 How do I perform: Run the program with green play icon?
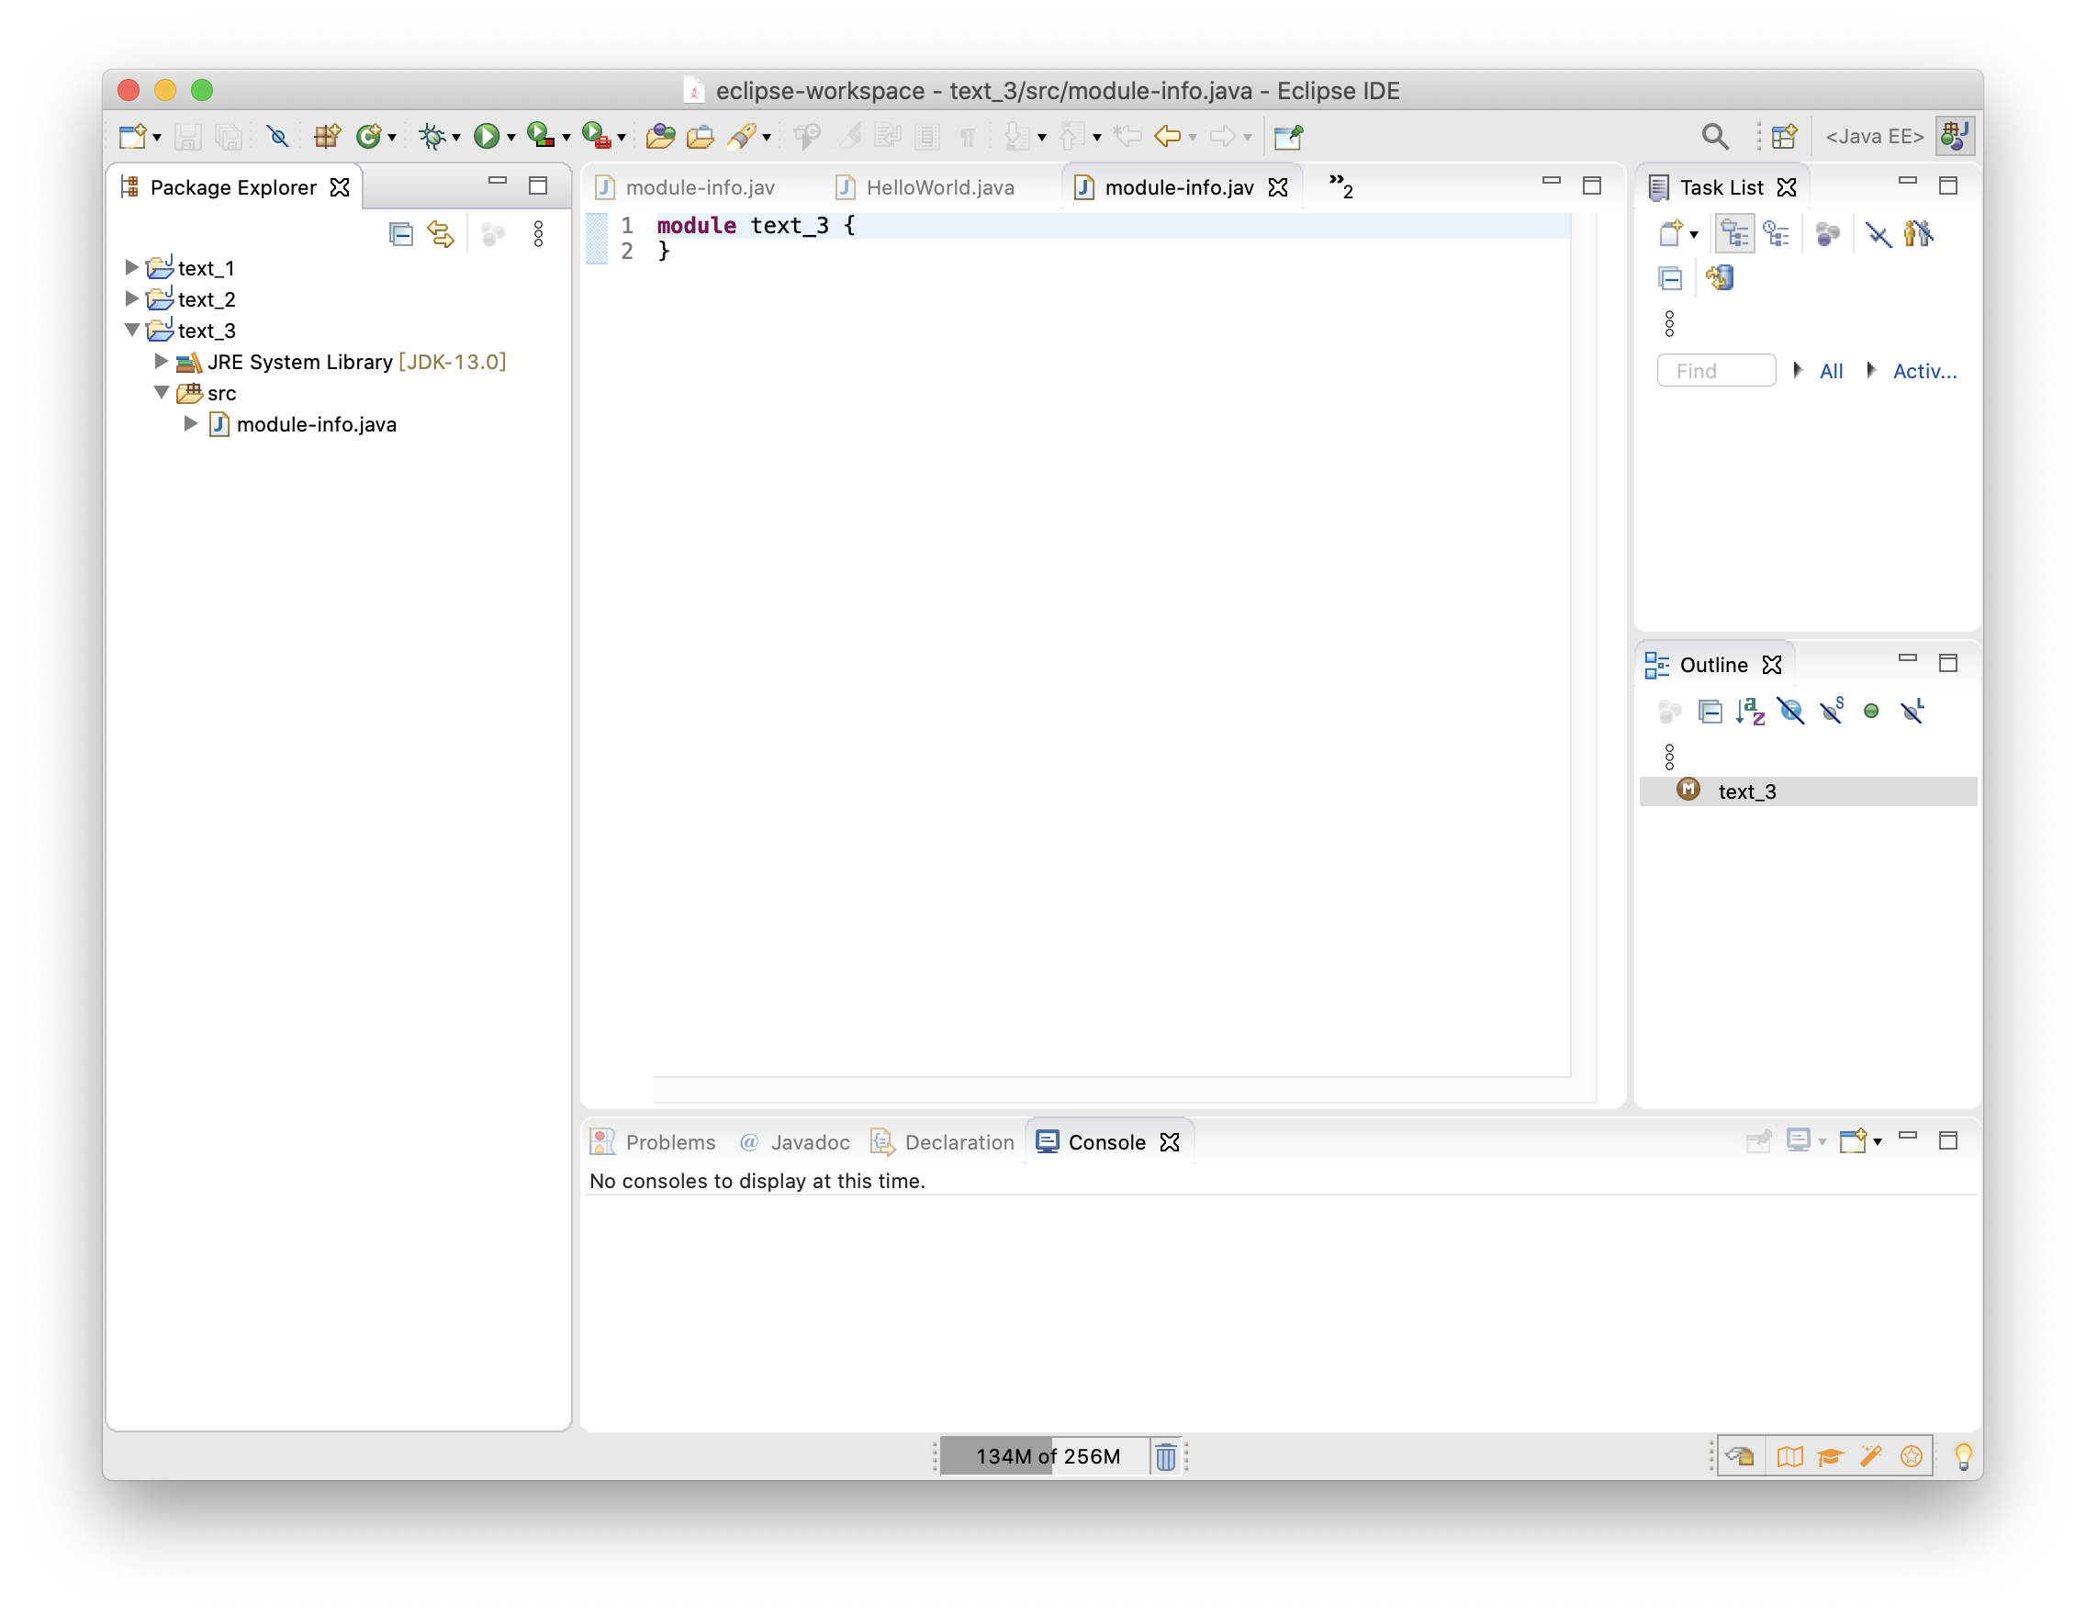[x=487, y=137]
